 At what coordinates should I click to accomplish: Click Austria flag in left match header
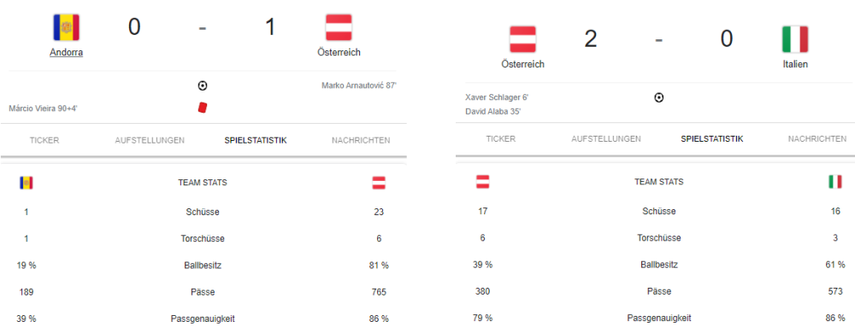click(339, 27)
